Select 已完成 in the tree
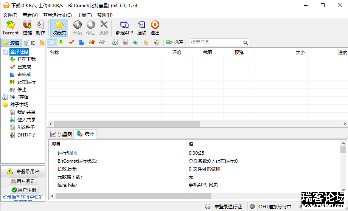This screenshot has height=211, width=348. coord(24,67)
